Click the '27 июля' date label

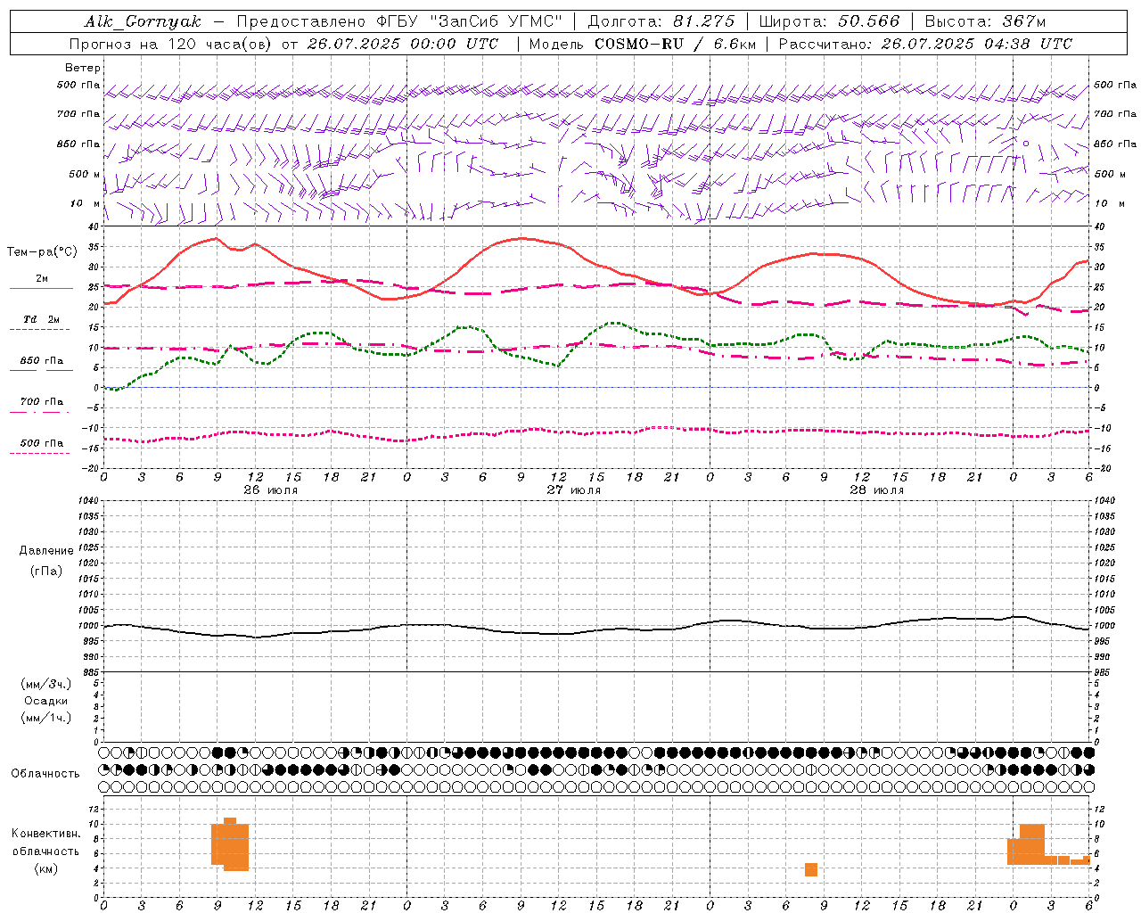click(574, 489)
